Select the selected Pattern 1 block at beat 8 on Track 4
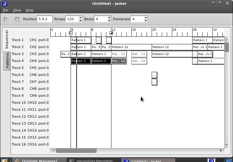The height and width of the screenshot is (162, 233). (x=101, y=61)
